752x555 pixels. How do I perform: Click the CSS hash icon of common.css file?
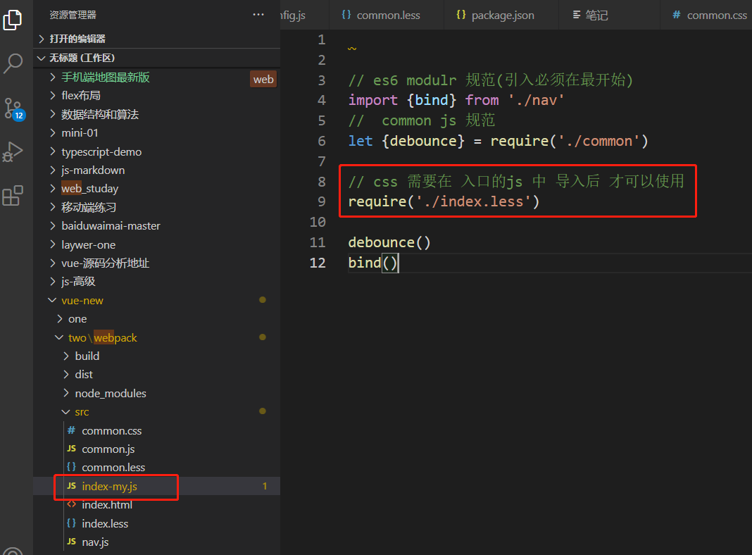point(71,430)
